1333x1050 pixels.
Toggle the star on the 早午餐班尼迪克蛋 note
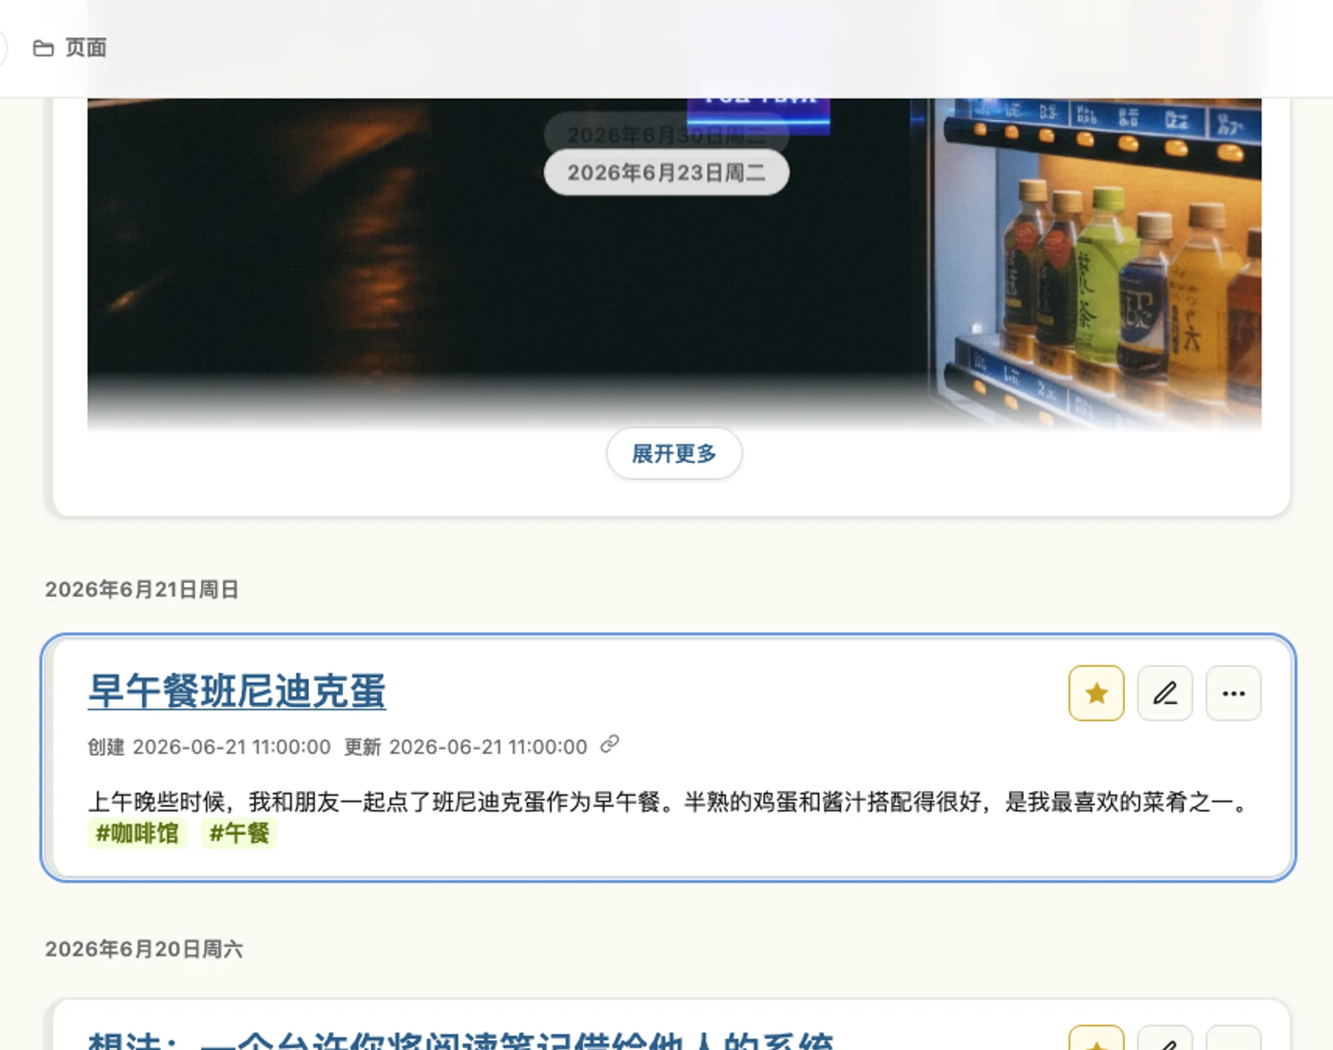[x=1096, y=693]
